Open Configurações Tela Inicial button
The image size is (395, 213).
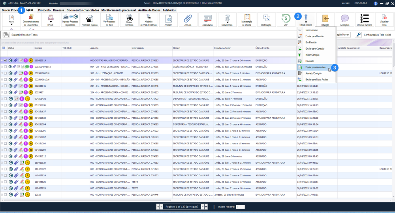374,35
